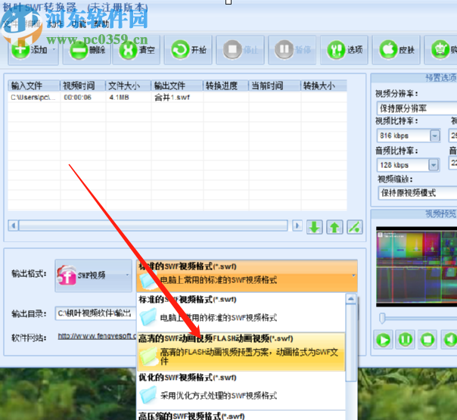Click the preset list vertical scrollbar thumb

pyautogui.click(x=350, y=343)
